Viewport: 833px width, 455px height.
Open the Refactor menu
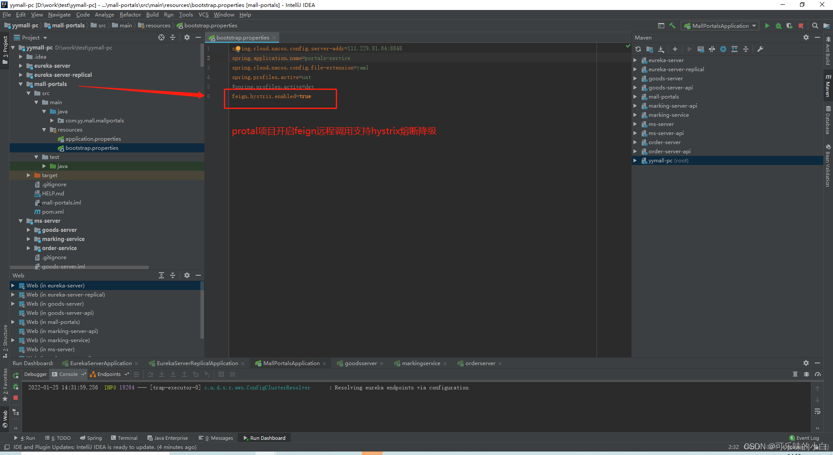pyautogui.click(x=130, y=15)
